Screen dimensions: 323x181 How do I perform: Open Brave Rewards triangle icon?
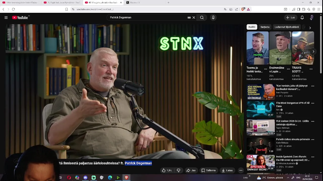[248, 9]
